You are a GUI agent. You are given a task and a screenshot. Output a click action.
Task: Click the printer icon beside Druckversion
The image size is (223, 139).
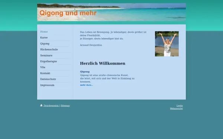coord(41,105)
